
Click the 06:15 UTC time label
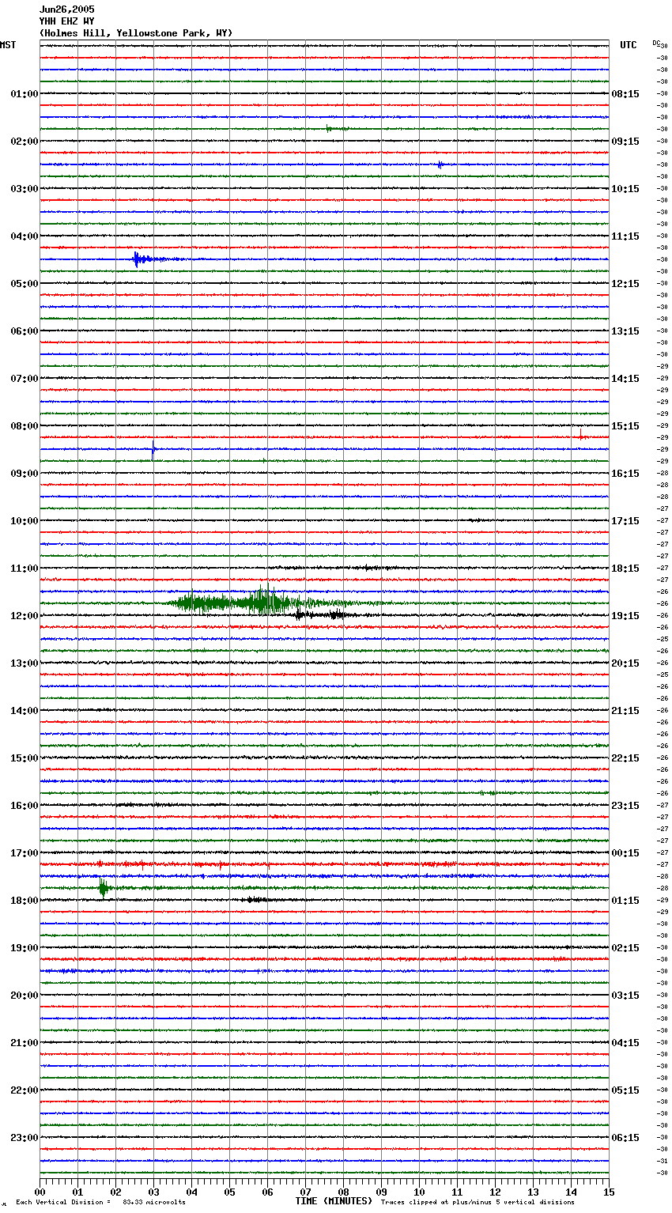coord(625,1138)
